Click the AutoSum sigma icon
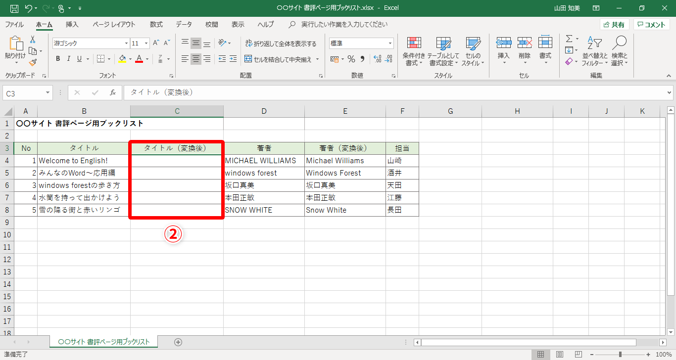Image resolution: width=676 pixels, height=360 pixels. (569, 39)
